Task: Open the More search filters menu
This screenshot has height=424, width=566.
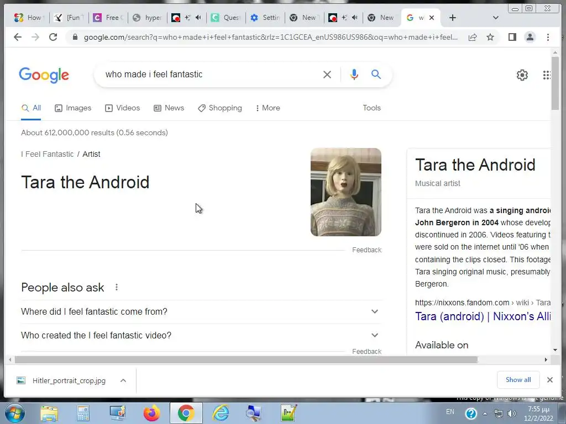Action: [268, 108]
